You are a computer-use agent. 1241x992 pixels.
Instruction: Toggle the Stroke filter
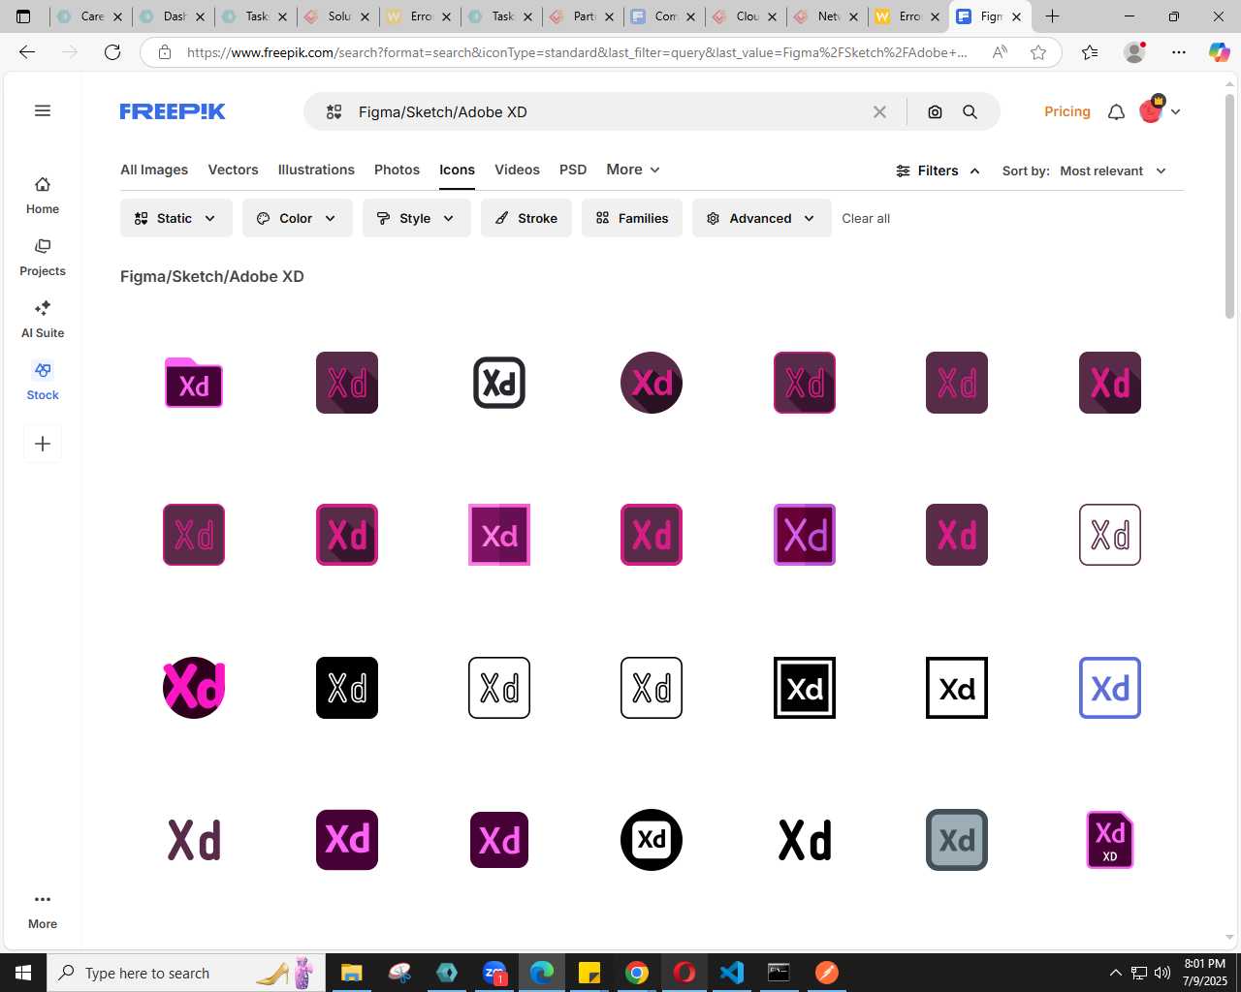coord(526,218)
